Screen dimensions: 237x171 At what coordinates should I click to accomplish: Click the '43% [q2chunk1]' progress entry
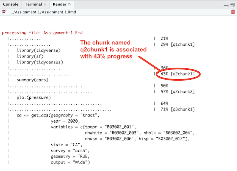click(x=178, y=74)
